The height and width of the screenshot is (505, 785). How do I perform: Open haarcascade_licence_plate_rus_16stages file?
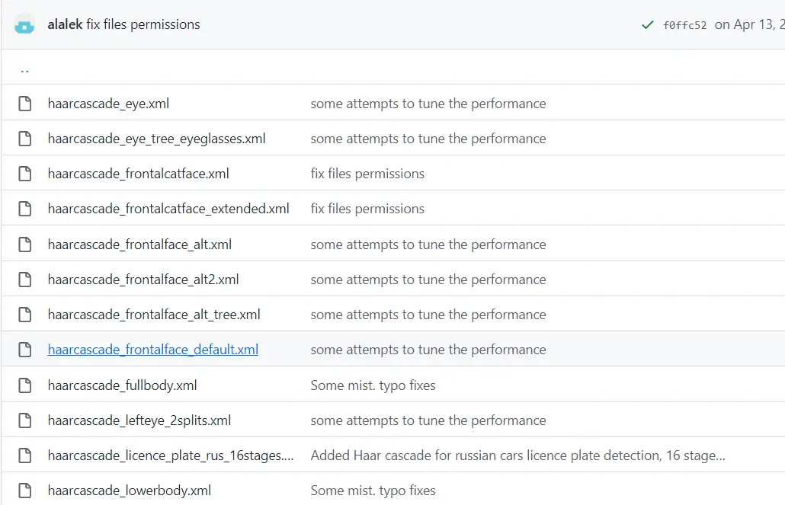click(x=170, y=455)
